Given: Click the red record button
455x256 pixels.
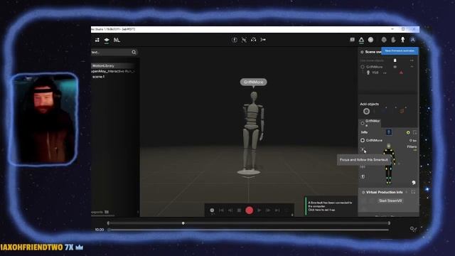Looking at the screenshot, I should click(249, 210).
